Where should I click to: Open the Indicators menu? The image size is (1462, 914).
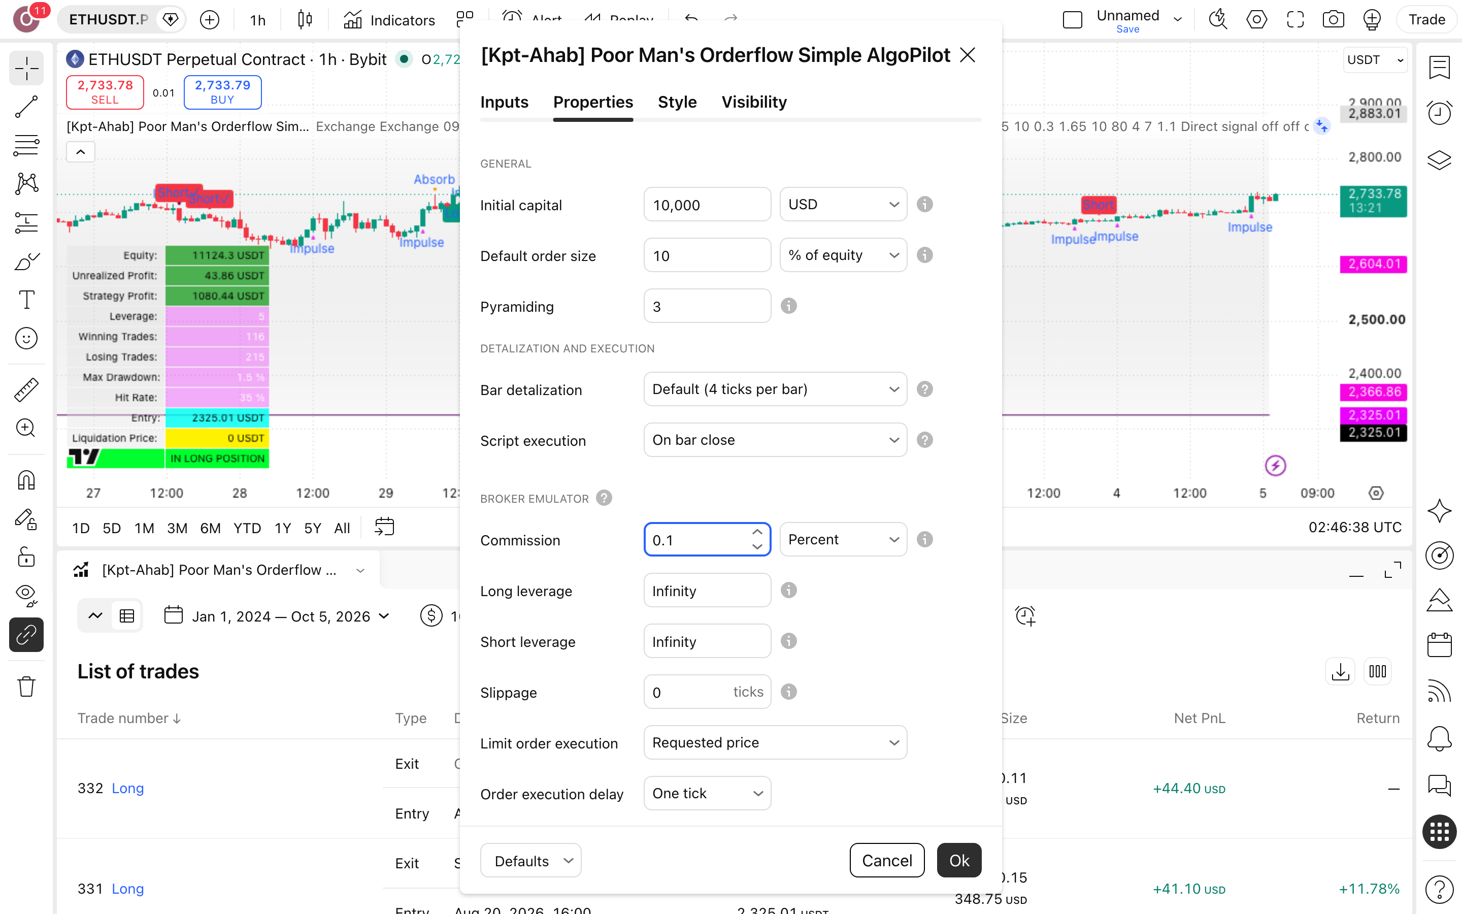pyautogui.click(x=389, y=20)
